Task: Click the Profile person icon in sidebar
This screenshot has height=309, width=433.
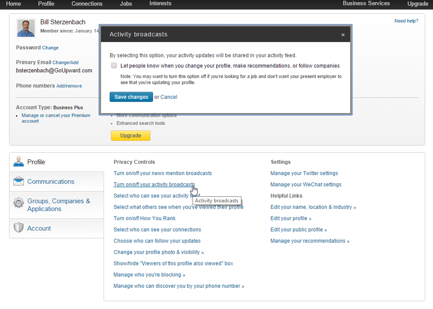Action: click(19, 162)
